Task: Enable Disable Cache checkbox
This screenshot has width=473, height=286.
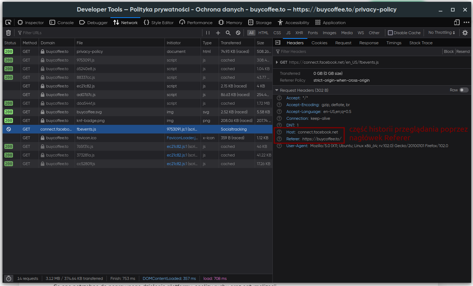Action: click(x=390, y=33)
